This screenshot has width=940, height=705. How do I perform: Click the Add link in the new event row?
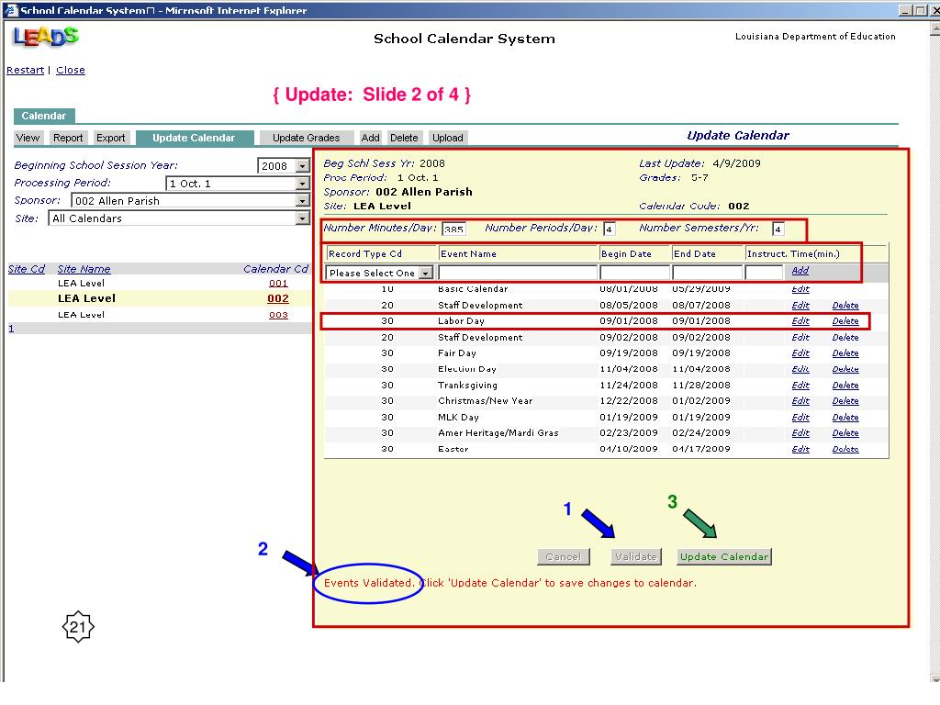pyautogui.click(x=800, y=271)
